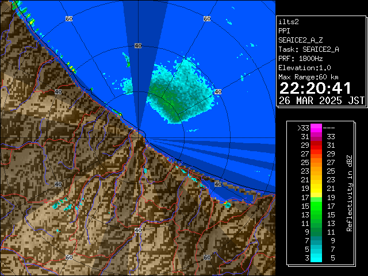Click the "40" range label due north
368x276 pixels.
[138, 46]
